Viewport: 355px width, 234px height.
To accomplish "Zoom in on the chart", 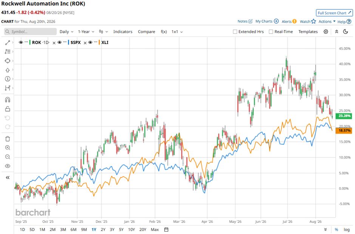I will click(x=8, y=148).
